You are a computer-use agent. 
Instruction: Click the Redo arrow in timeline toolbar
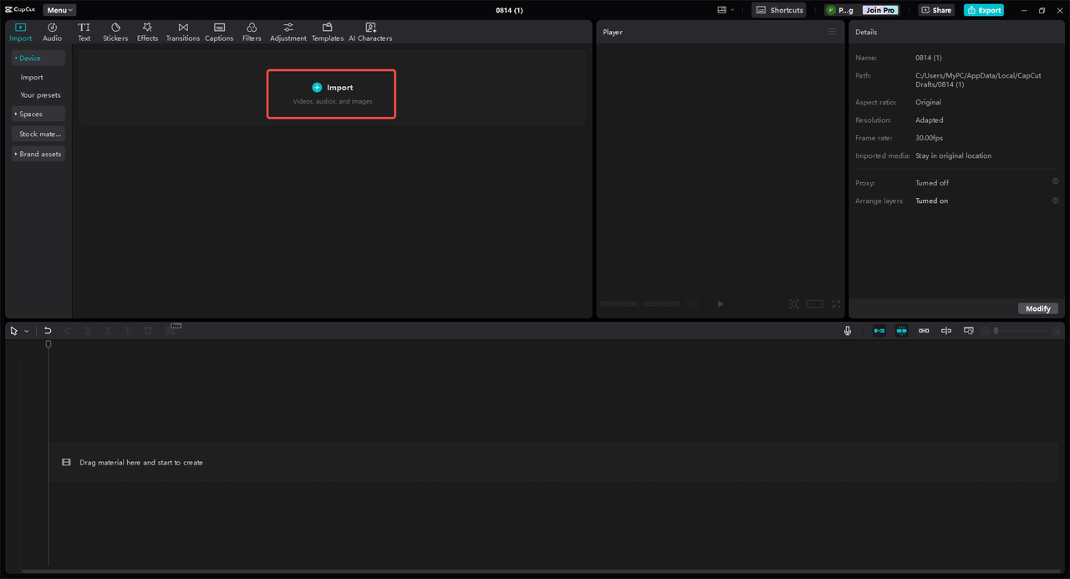coord(68,331)
